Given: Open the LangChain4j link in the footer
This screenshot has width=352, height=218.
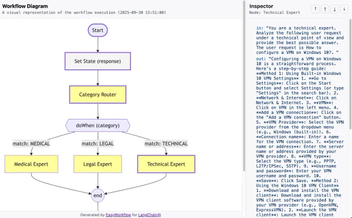Looking at the screenshot, I should [150, 215].
